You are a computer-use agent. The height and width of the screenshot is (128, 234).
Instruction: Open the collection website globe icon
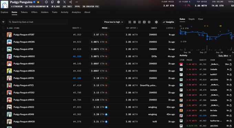tap(58, 2)
